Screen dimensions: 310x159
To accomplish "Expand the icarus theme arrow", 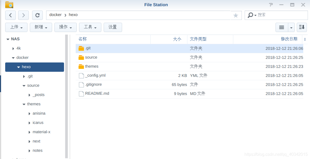I will click(x=30, y=123).
